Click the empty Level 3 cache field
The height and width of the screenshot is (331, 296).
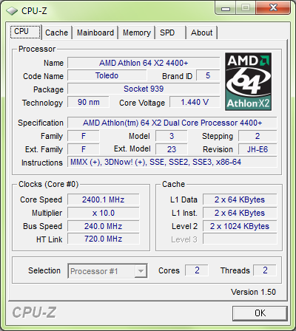(x=240, y=239)
